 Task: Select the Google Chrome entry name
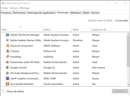click(x=18, y=68)
